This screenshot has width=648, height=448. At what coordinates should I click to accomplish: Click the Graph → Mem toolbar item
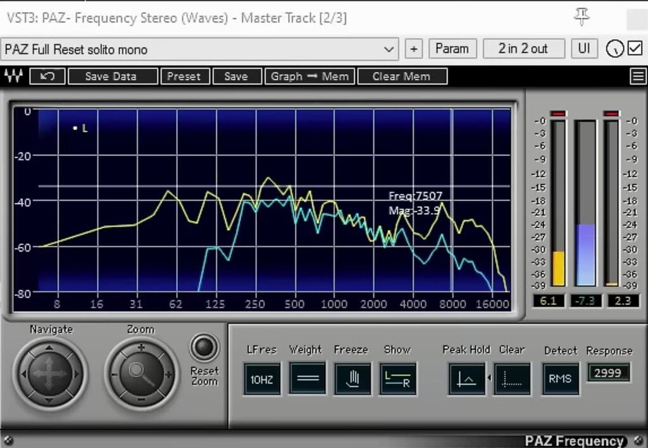pyautogui.click(x=309, y=76)
